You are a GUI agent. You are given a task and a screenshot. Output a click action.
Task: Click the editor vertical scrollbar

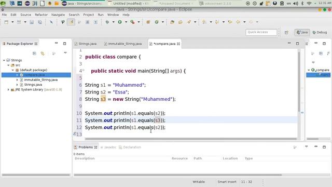coord(299,82)
